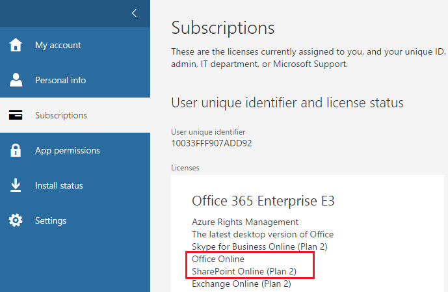Viewport: 448px width, 292px height.
Task: Click 'User unique identifier and license status' heading
Action: 287,103
